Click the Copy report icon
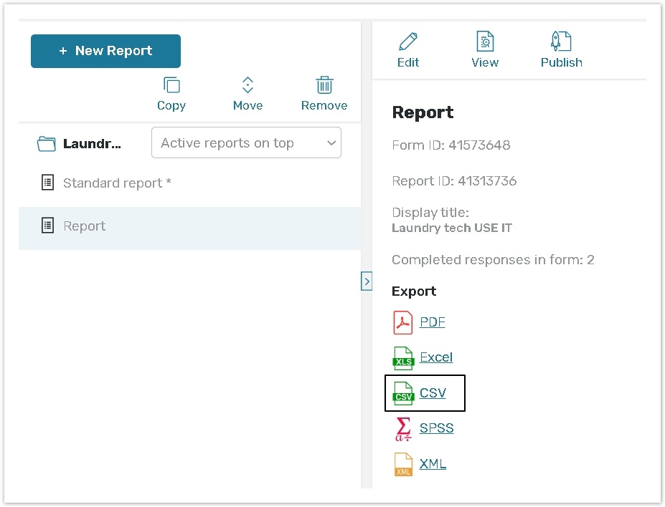Screen dimensions: 665x507 [171, 86]
